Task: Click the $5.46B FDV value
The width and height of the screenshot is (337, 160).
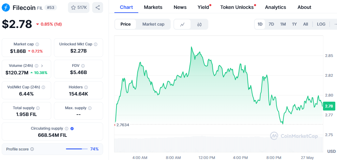Action: [79, 72]
